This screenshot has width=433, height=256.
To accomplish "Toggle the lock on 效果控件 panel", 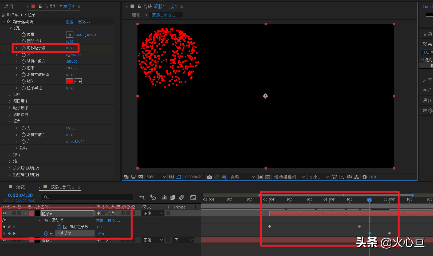I will pyautogui.click(x=40, y=6).
